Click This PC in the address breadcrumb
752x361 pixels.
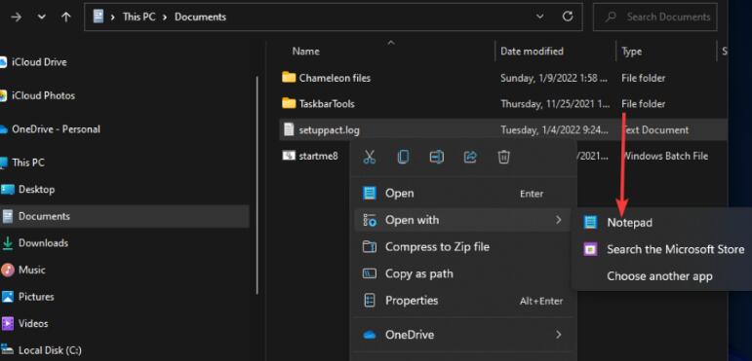click(x=140, y=17)
